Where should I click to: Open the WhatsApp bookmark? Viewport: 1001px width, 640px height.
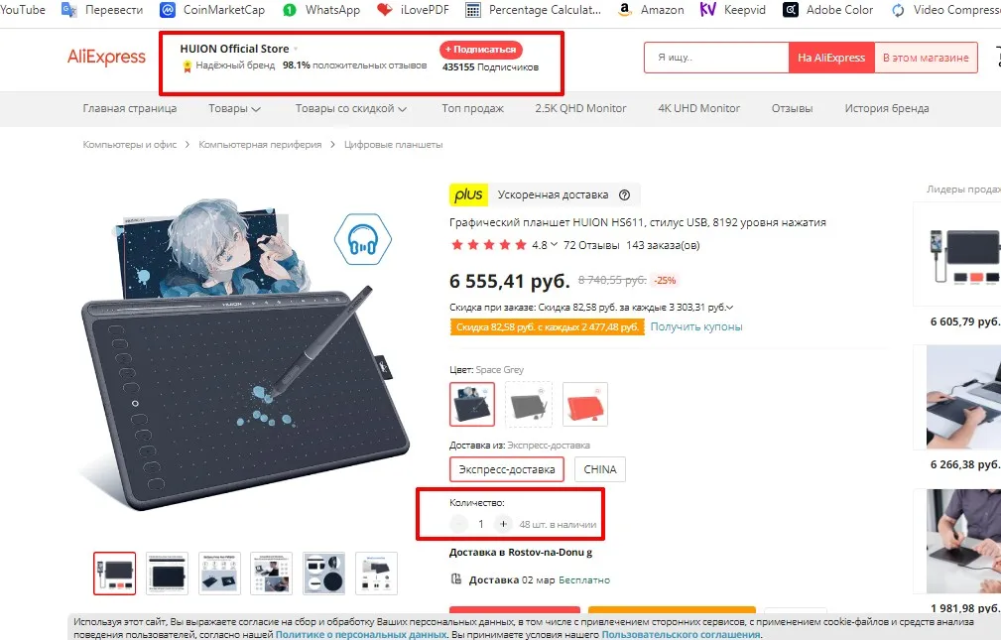(x=321, y=10)
